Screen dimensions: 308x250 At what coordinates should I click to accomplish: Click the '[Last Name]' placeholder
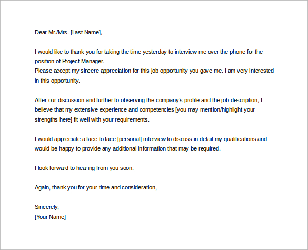[x=86, y=32]
